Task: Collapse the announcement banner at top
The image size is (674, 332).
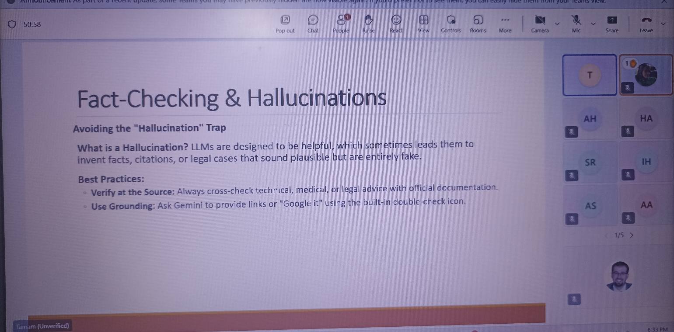Action: [664, 2]
